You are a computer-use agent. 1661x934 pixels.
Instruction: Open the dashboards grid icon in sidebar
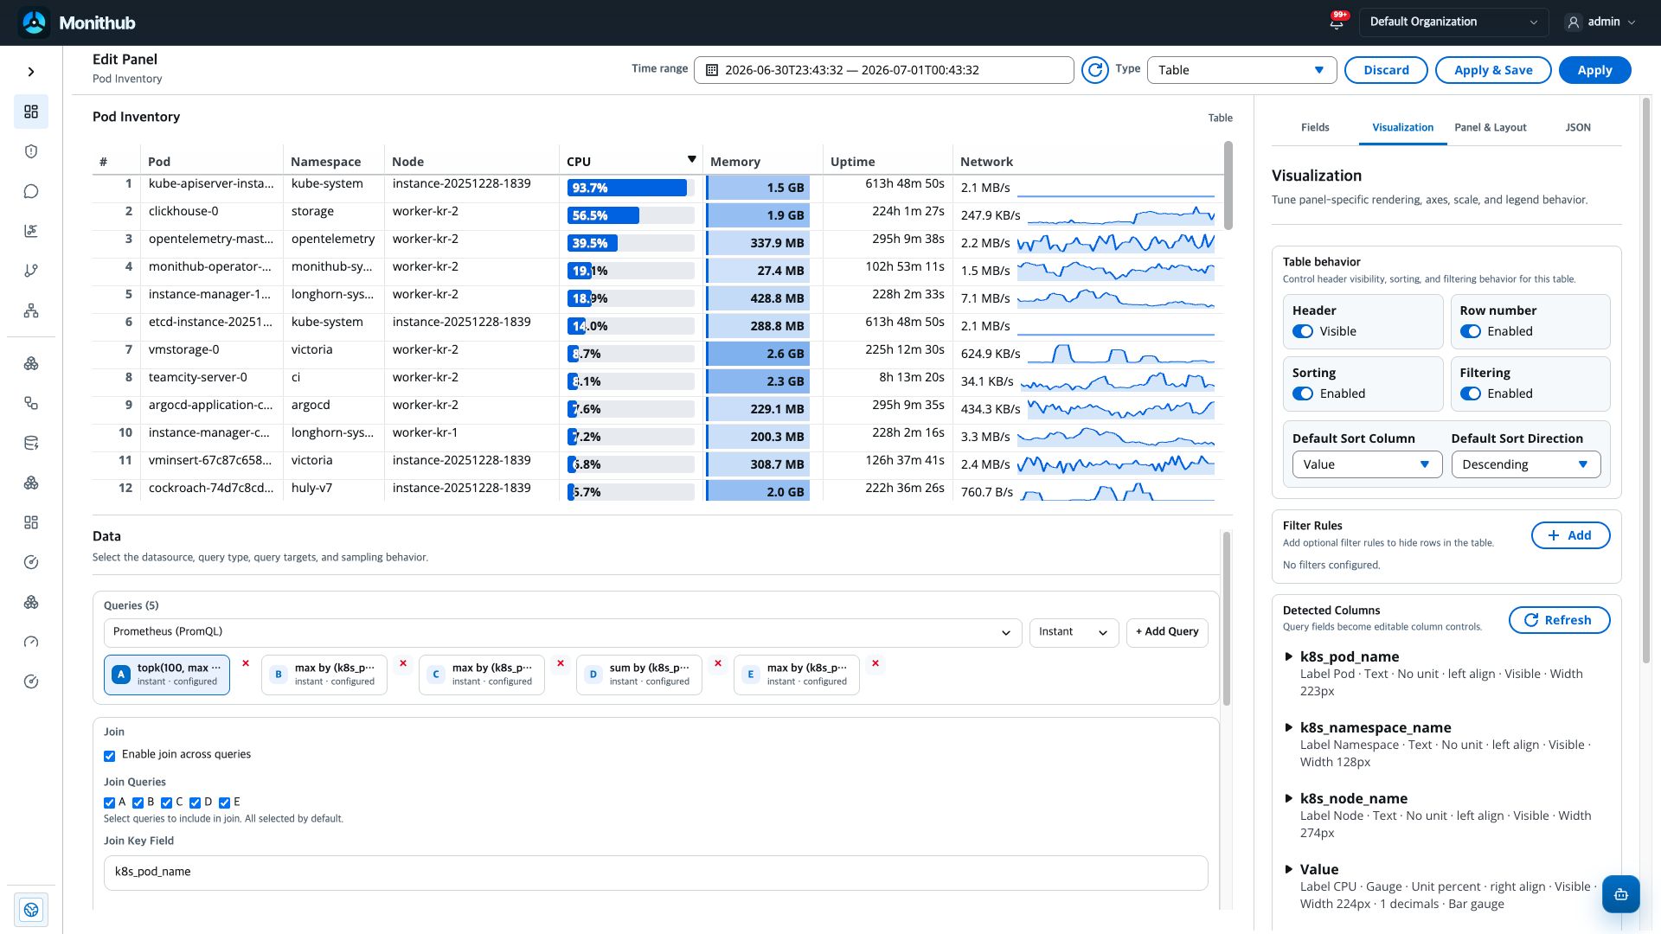coord(31,112)
